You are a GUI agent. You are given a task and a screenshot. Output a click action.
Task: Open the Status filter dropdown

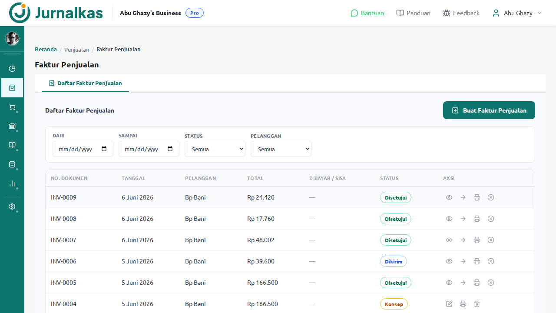coord(215,149)
